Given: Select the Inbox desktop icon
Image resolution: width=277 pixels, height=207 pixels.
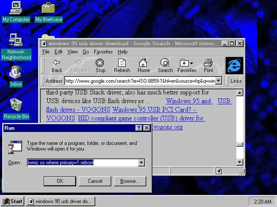Looking at the screenshot, I should pyautogui.click(x=16, y=76).
